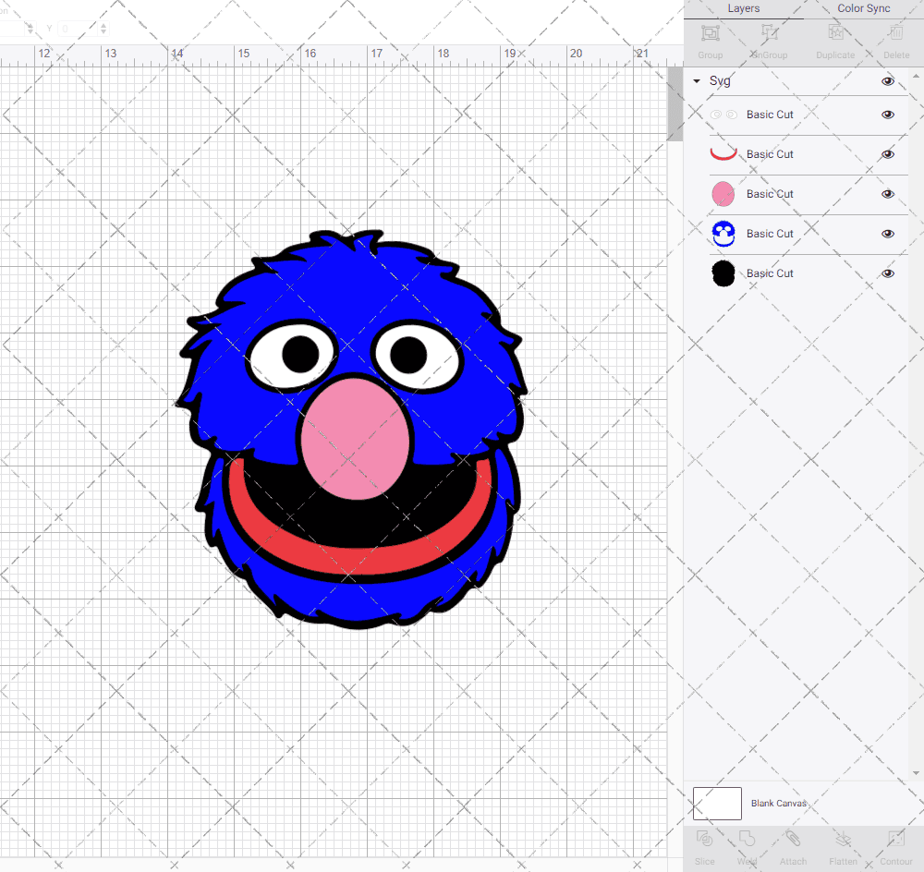
Task: Click the Layers panel scroll down arrow
Action: coord(915,773)
